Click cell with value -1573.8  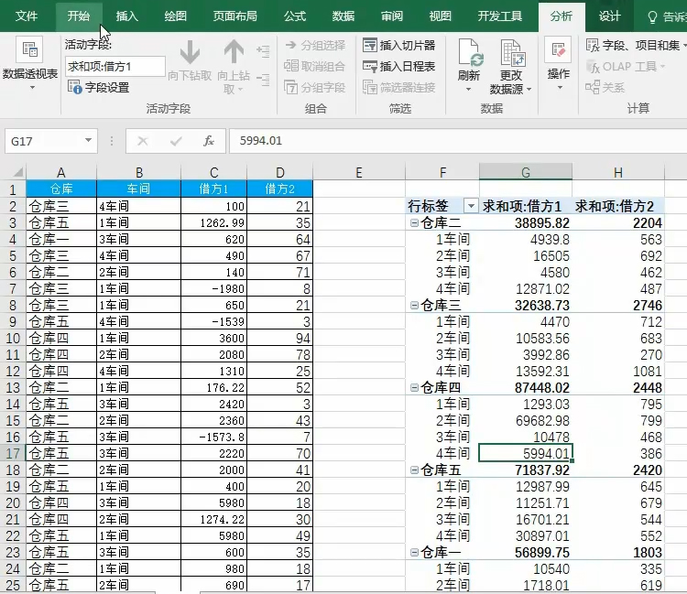coord(213,437)
